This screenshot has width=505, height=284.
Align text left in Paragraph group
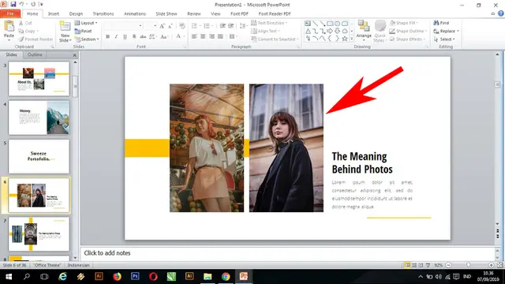[x=194, y=36]
